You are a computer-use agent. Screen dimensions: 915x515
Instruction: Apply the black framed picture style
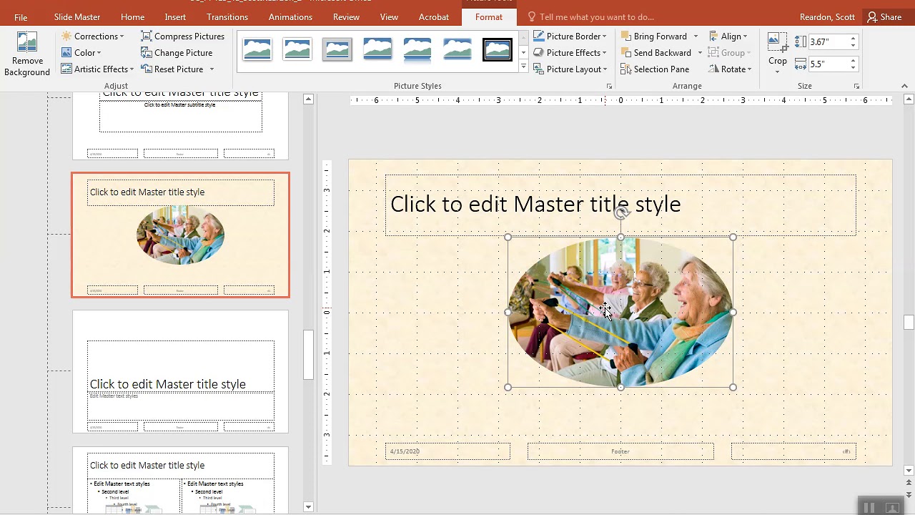pyautogui.click(x=498, y=49)
